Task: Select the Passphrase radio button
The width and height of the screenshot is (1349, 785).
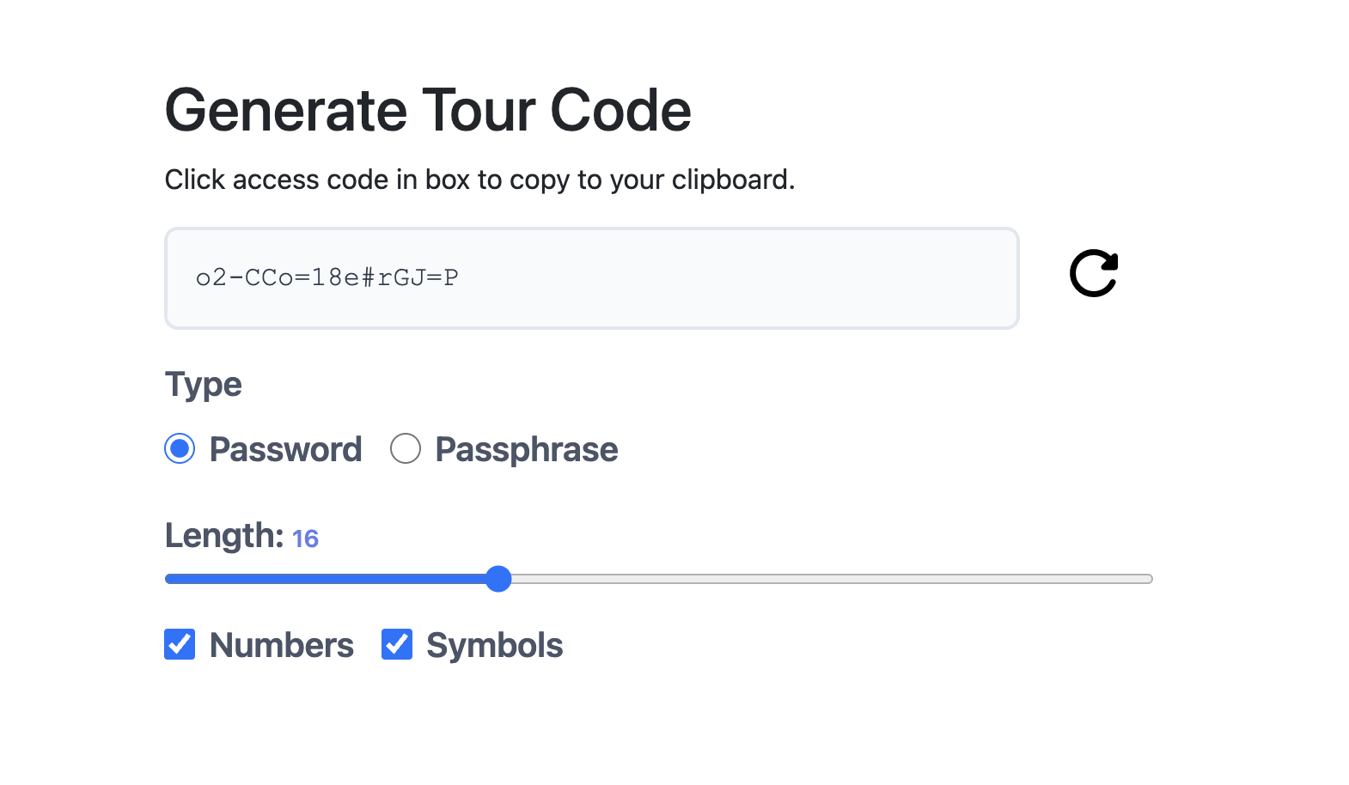Action: point(406,448)
